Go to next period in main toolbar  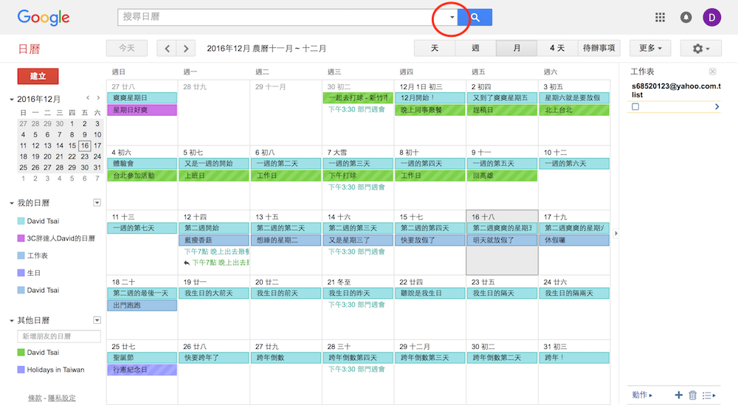186,49
